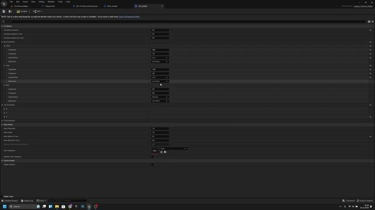Reset Loc Oscillation to default

(370, 105)
